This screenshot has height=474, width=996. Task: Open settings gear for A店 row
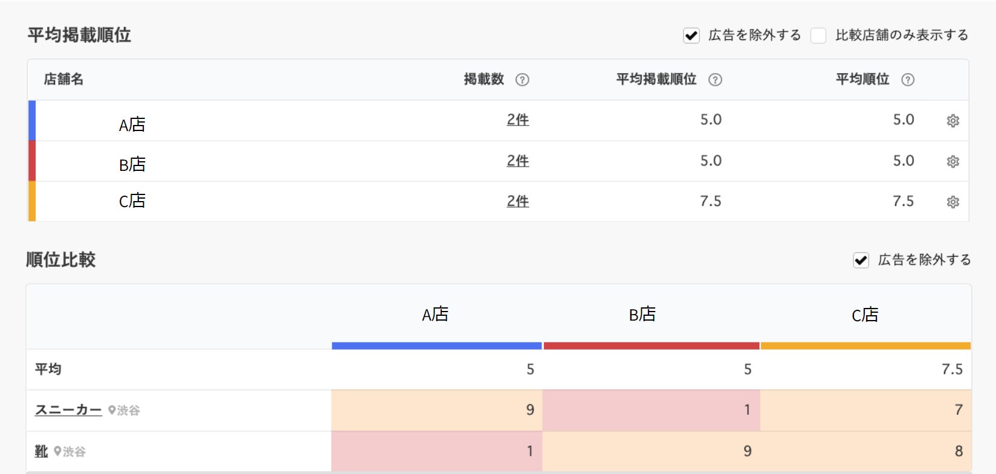tap(952, 121)
